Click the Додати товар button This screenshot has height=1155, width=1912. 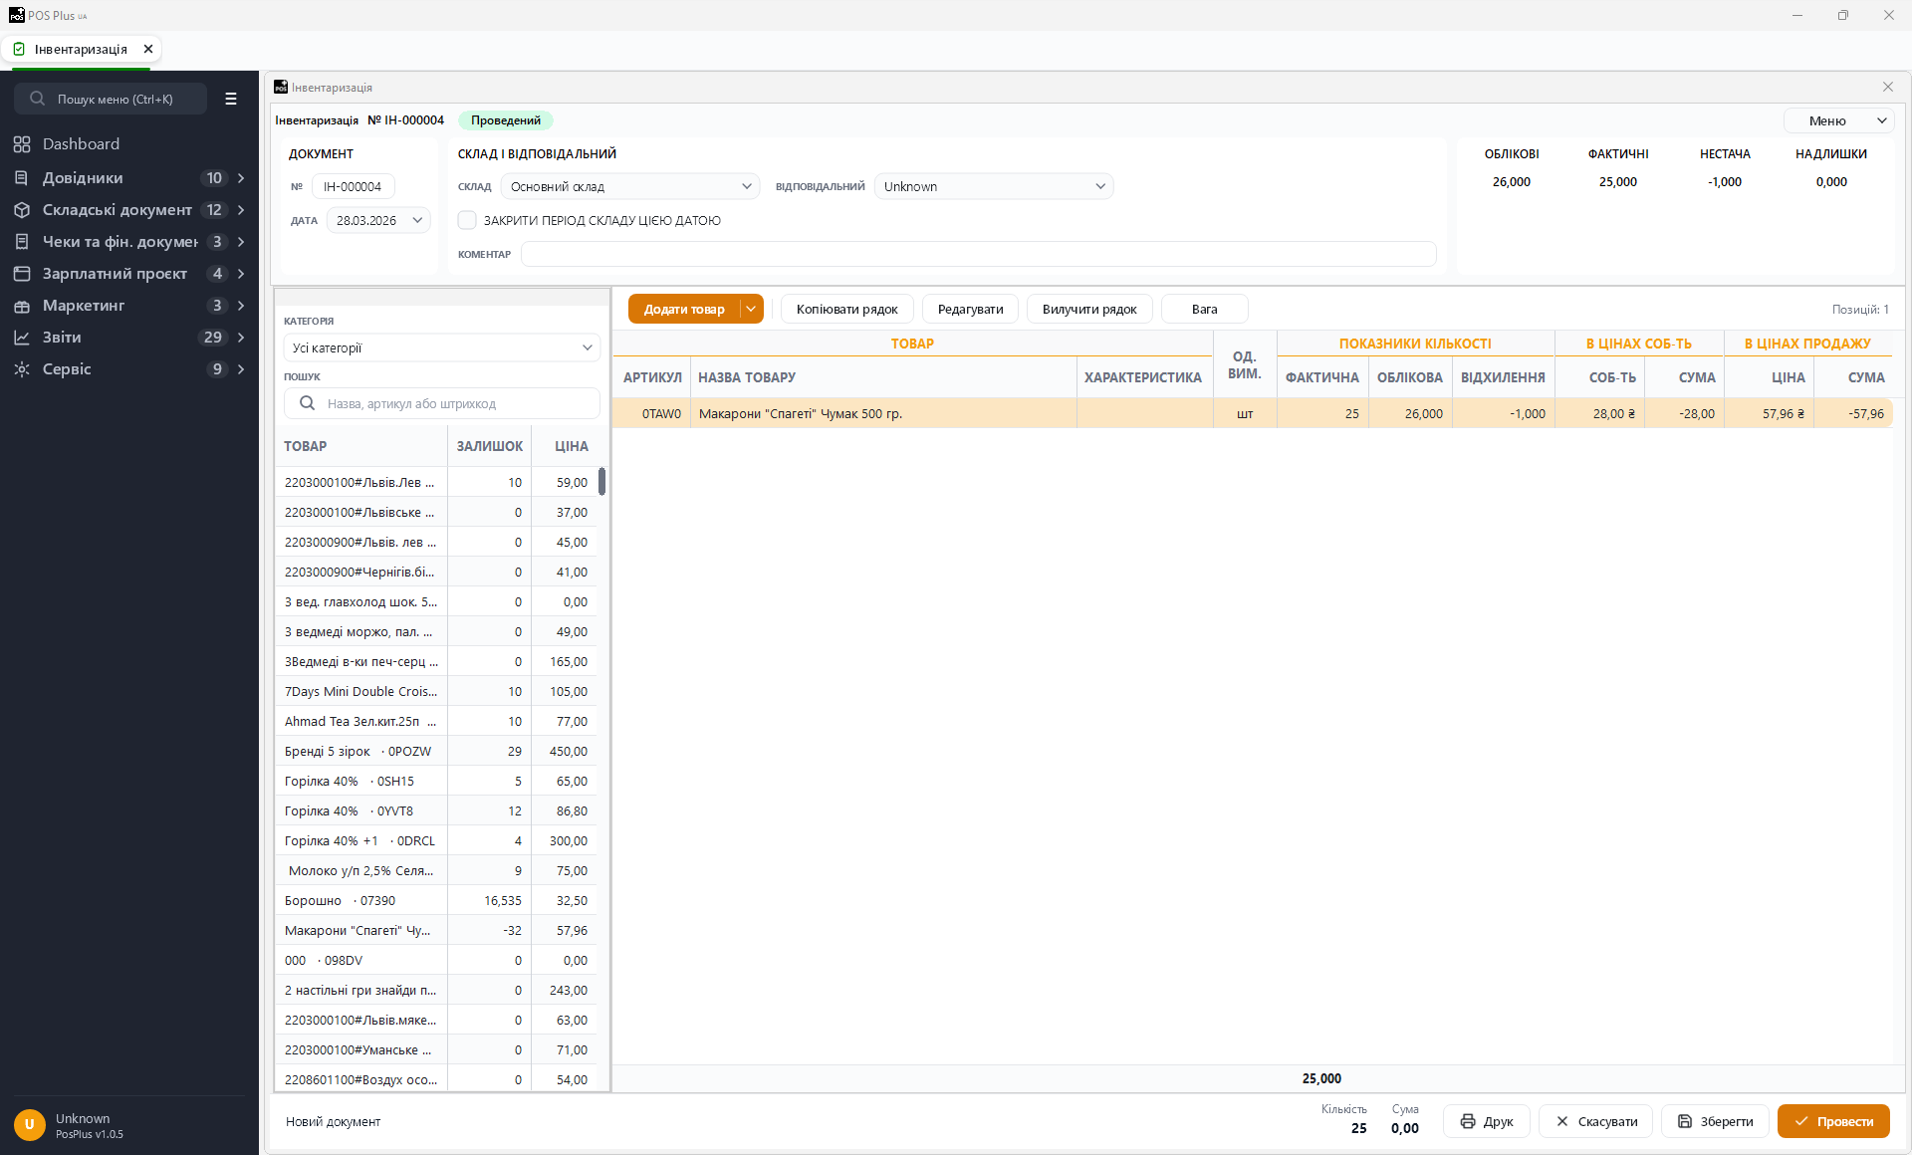(684, 309)
